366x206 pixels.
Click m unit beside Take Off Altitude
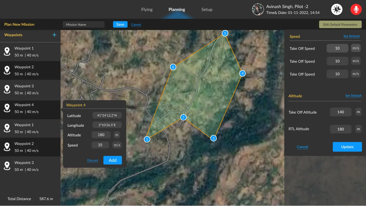click(x=358, y=112)
